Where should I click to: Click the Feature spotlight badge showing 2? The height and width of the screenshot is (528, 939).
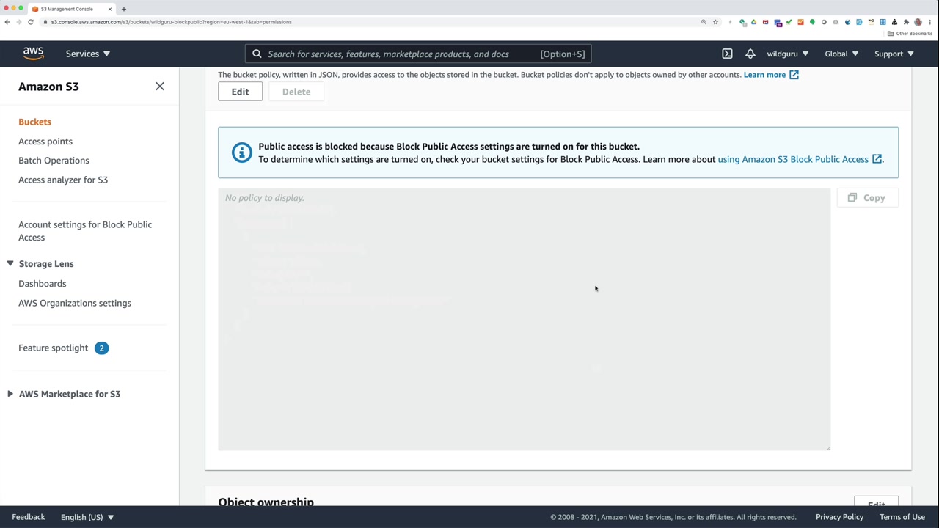(101, 348)
